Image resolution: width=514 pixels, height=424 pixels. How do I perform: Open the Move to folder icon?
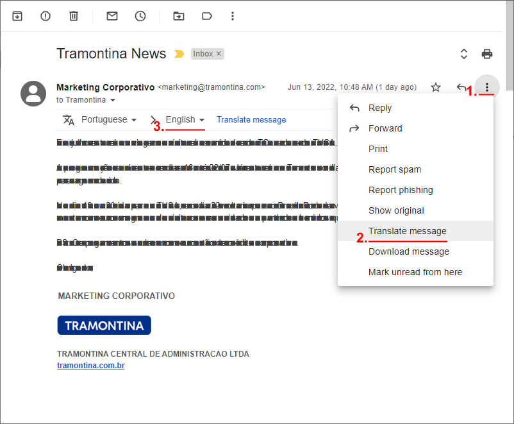click(x=179, y=16)
